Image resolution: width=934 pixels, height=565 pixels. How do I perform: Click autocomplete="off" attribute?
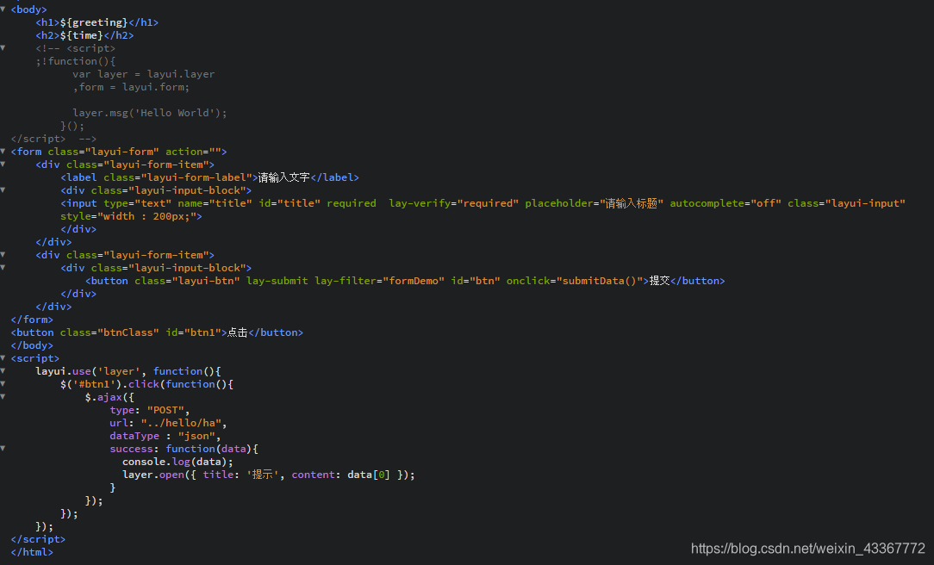click(725, 203)
